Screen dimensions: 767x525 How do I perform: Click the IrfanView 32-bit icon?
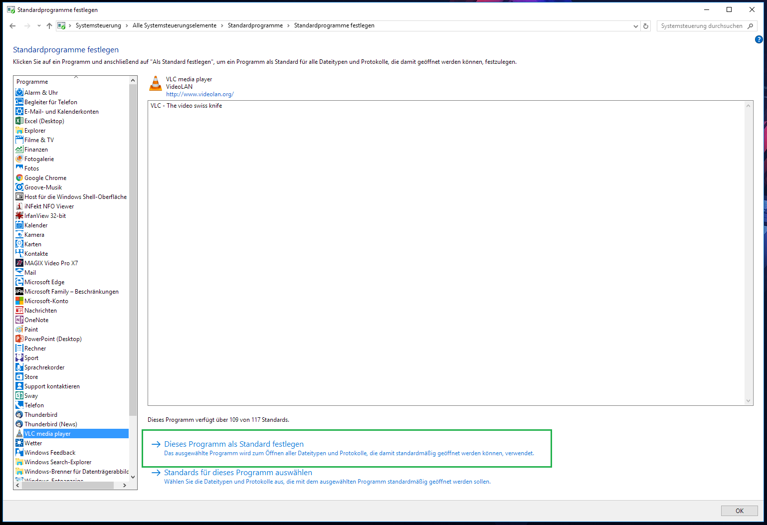point(19,215)
